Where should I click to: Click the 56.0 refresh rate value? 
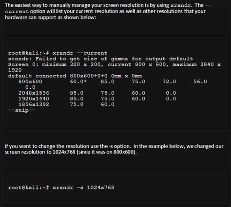pyautogui.click(x=200, y=82)
